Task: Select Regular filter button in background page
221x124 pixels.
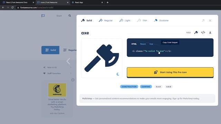Action: (68, 50)
